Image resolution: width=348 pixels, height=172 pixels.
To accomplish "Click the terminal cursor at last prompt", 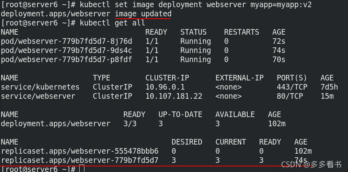I will [82, 169].
